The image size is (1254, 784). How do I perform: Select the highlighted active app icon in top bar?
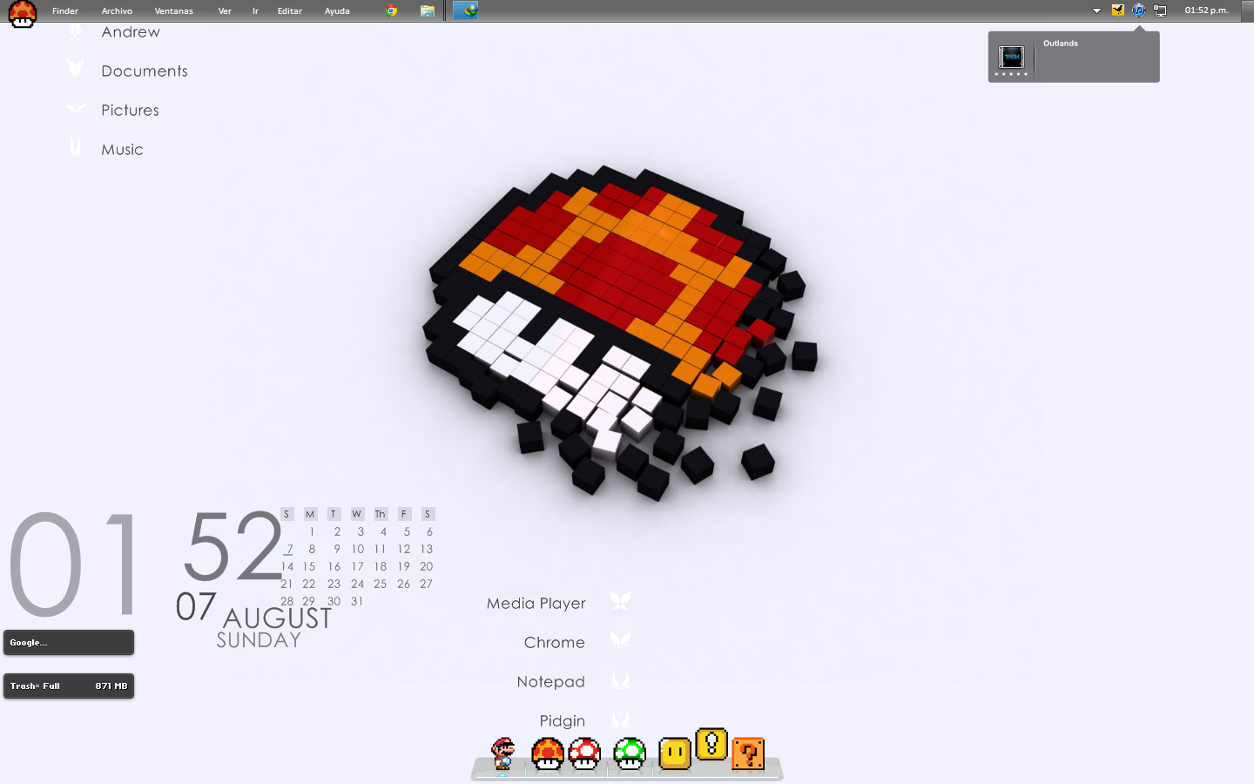click(465, 10)
